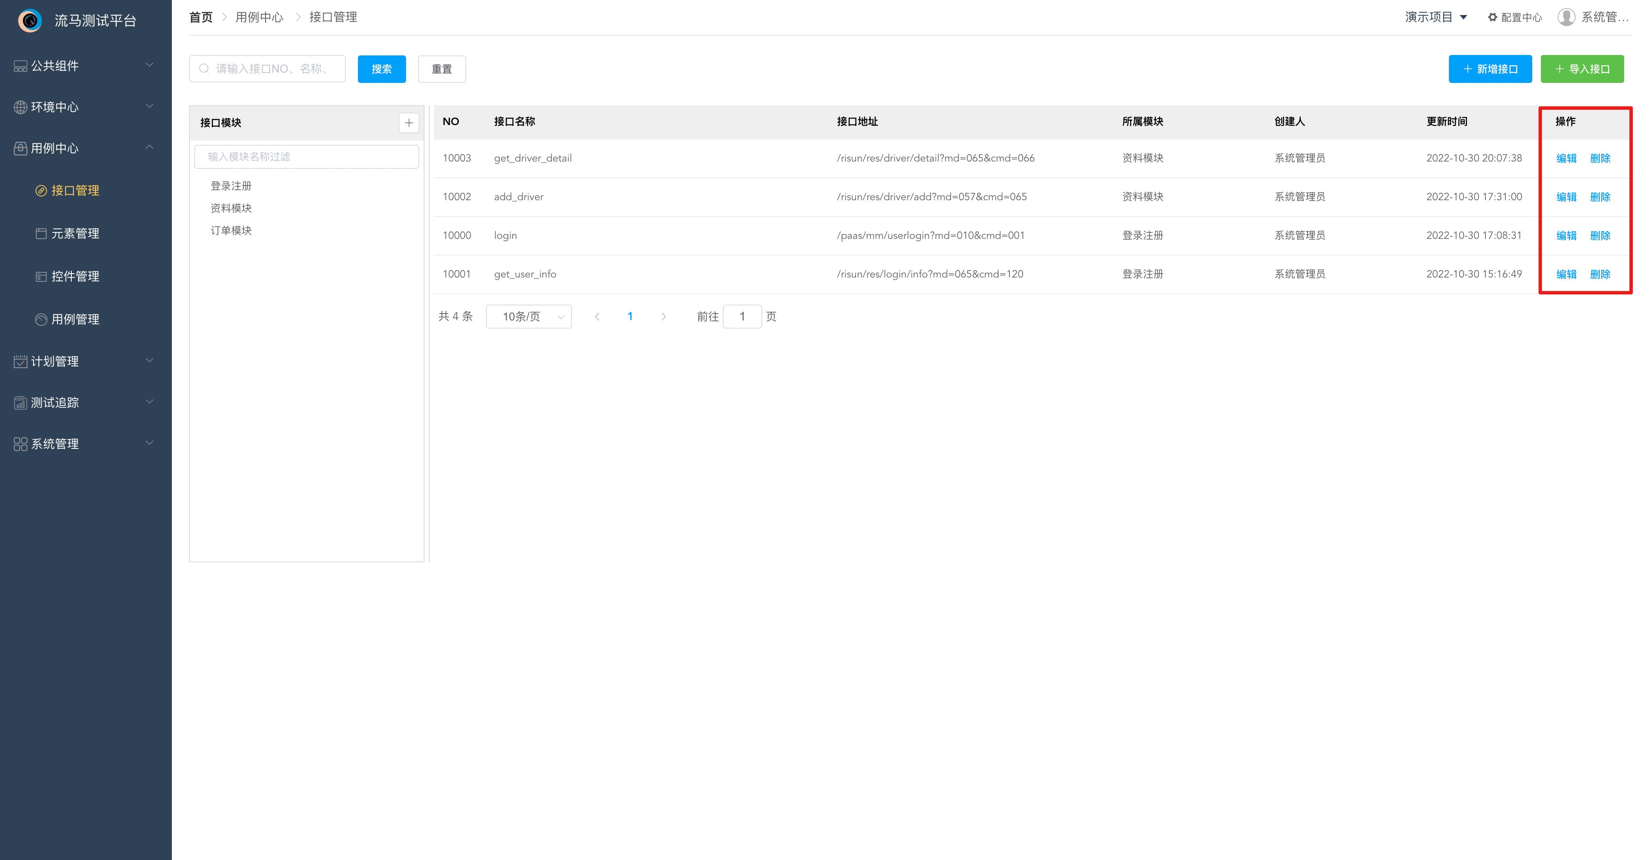Viewport: 1650px width, 860px height.
Task: Focus the interface search input field
Action: pos(273,69)
